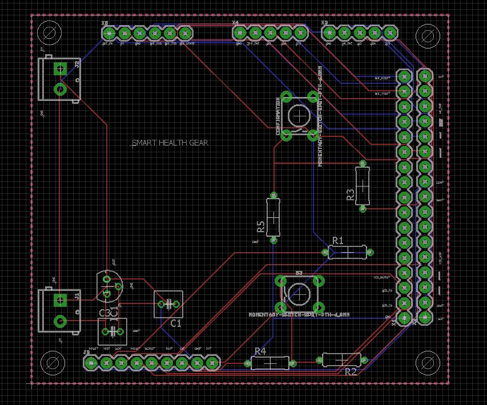
Task: Select capacitor C1 component
Action: (168, 304)
